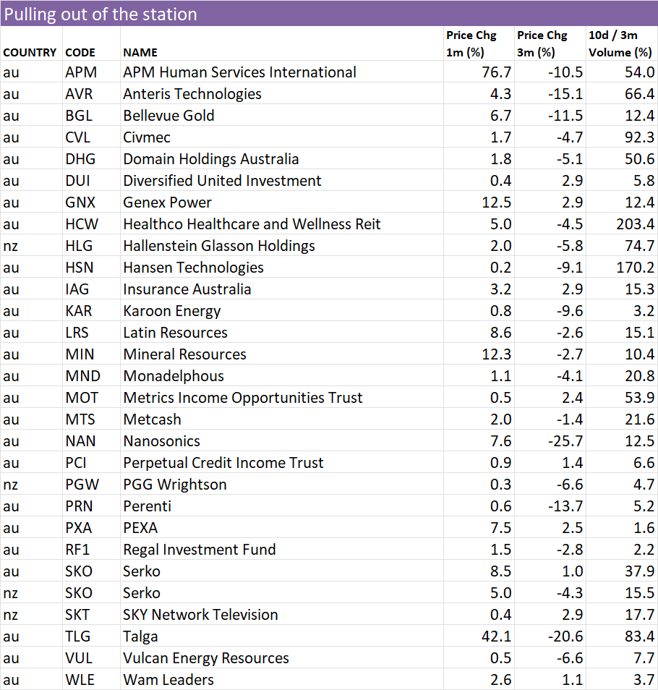Click the 203.4 volume value for HCW
The height and width of the screenshot is (690, 658).
[635, 224]
